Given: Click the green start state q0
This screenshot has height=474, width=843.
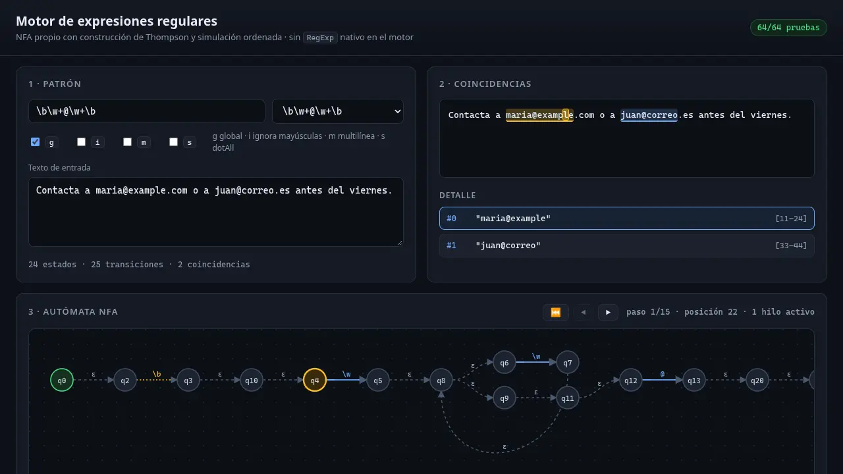Looking at the screenshot, I should 62,381.
